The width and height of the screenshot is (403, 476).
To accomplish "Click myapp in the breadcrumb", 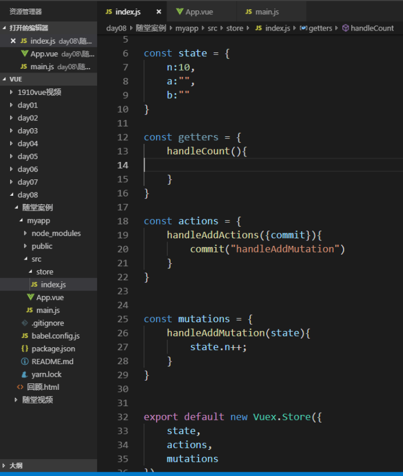I will point(187,28).
